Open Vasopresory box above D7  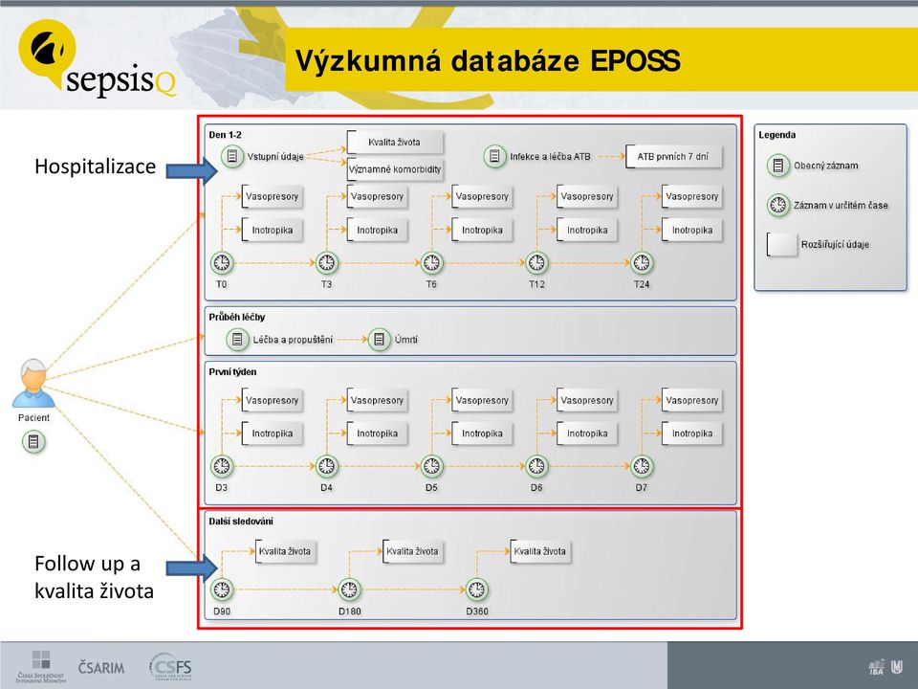692,400
